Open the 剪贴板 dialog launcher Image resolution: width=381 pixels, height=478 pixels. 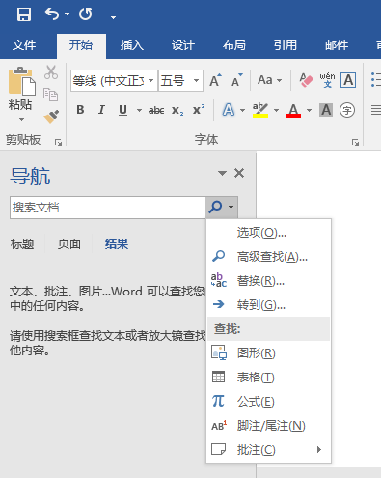58,142
